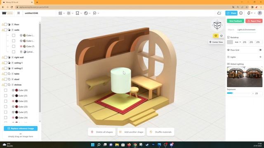Open the hamburger menu next to logo
This screenshot has width=264, height=148.
tap(19, 13)
